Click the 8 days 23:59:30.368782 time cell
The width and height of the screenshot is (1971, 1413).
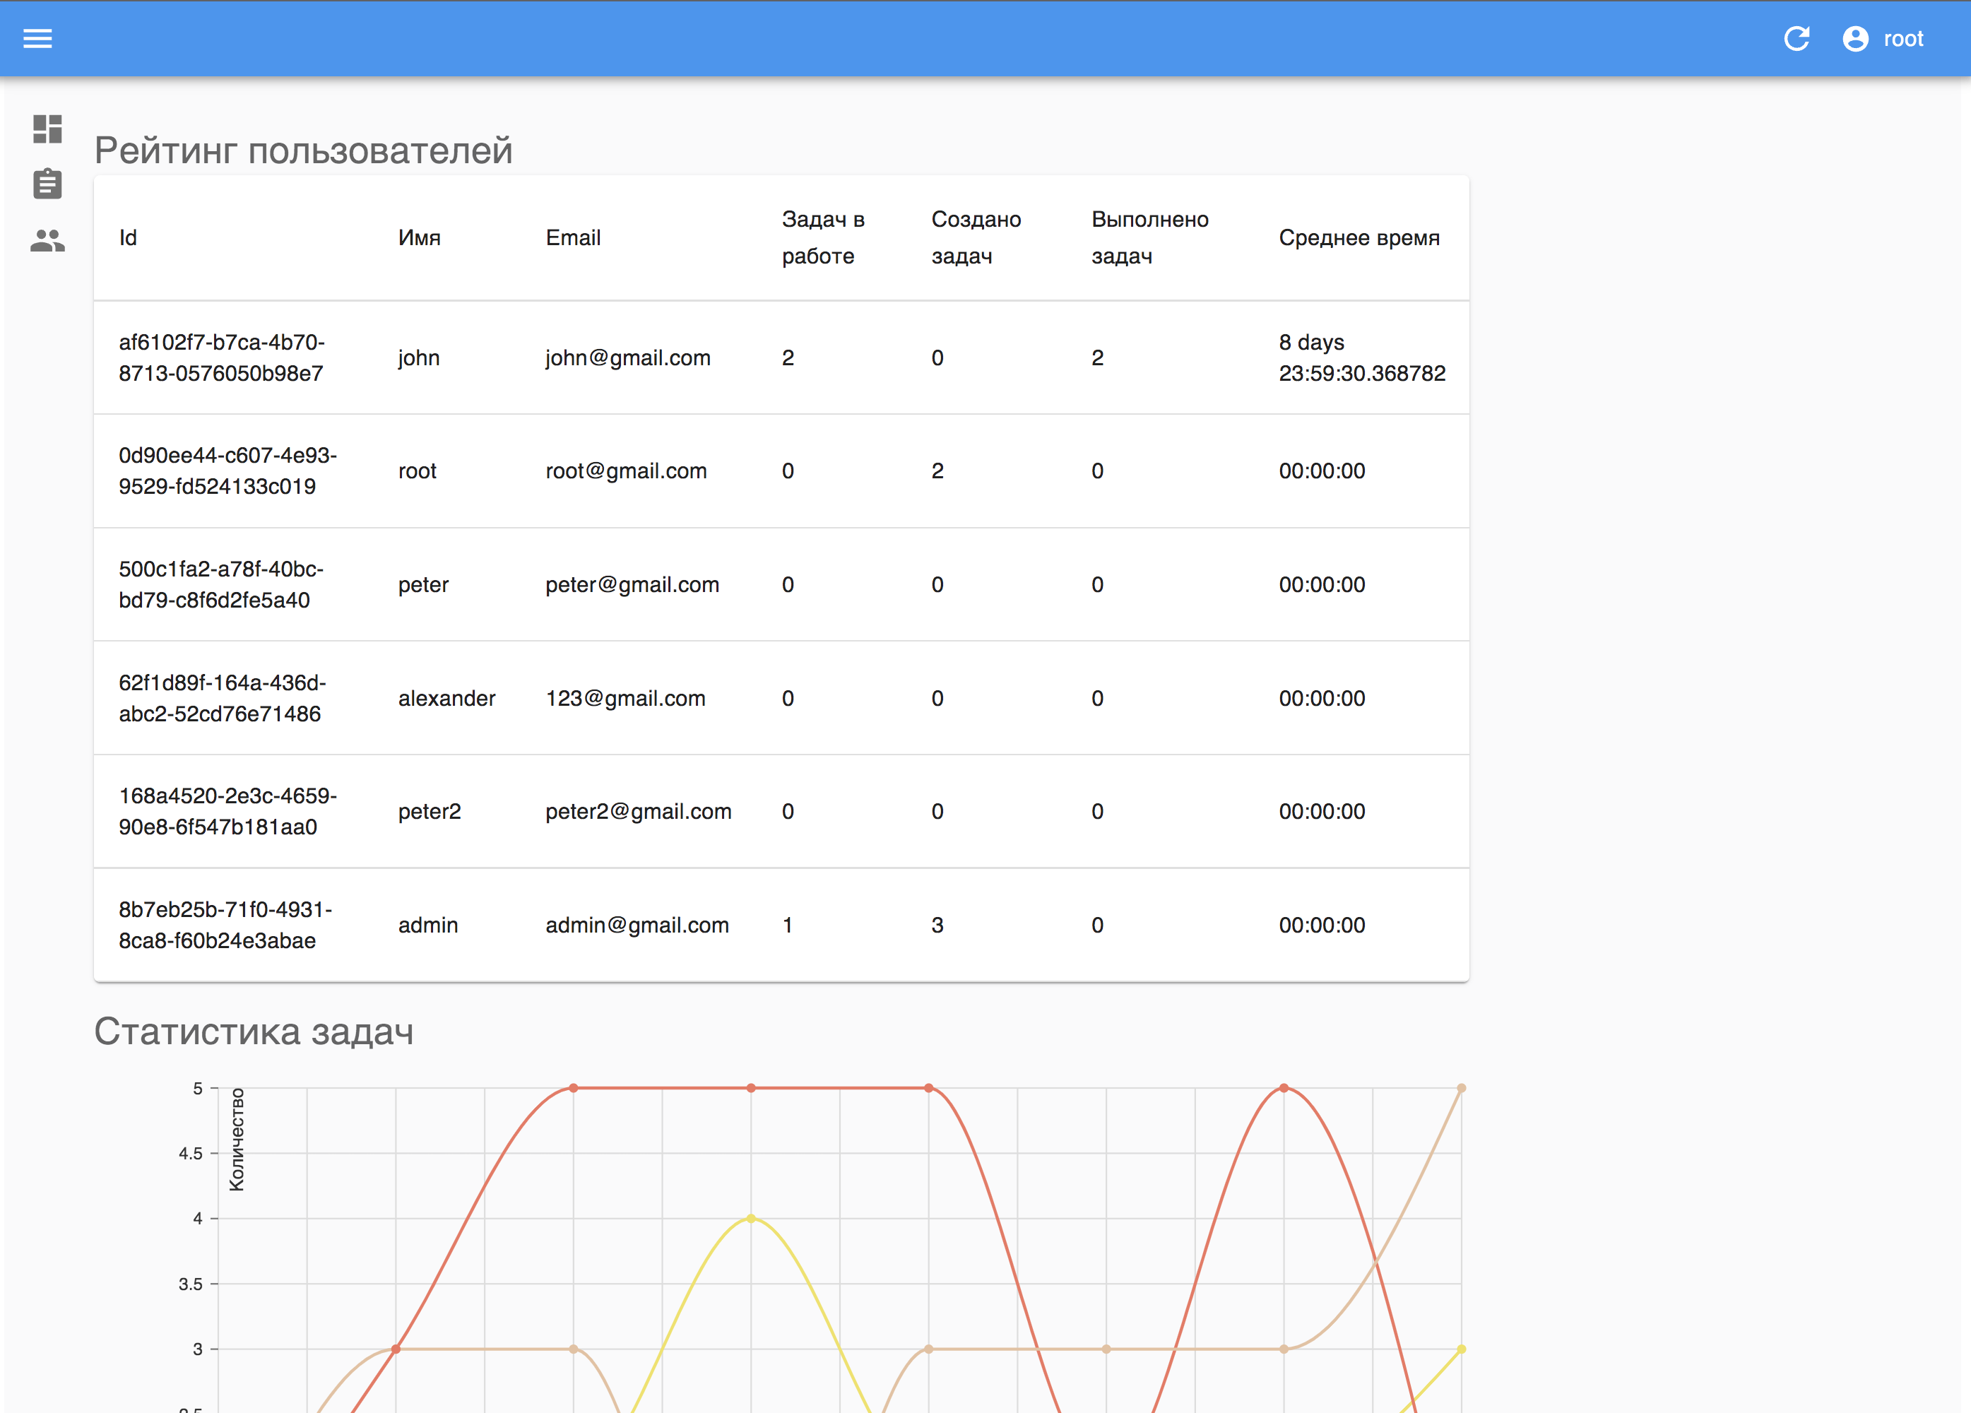[1362, 358]
